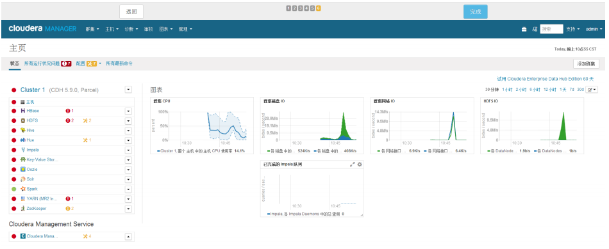
Task: Open the 配置 tab
Action: coord(88,63)
